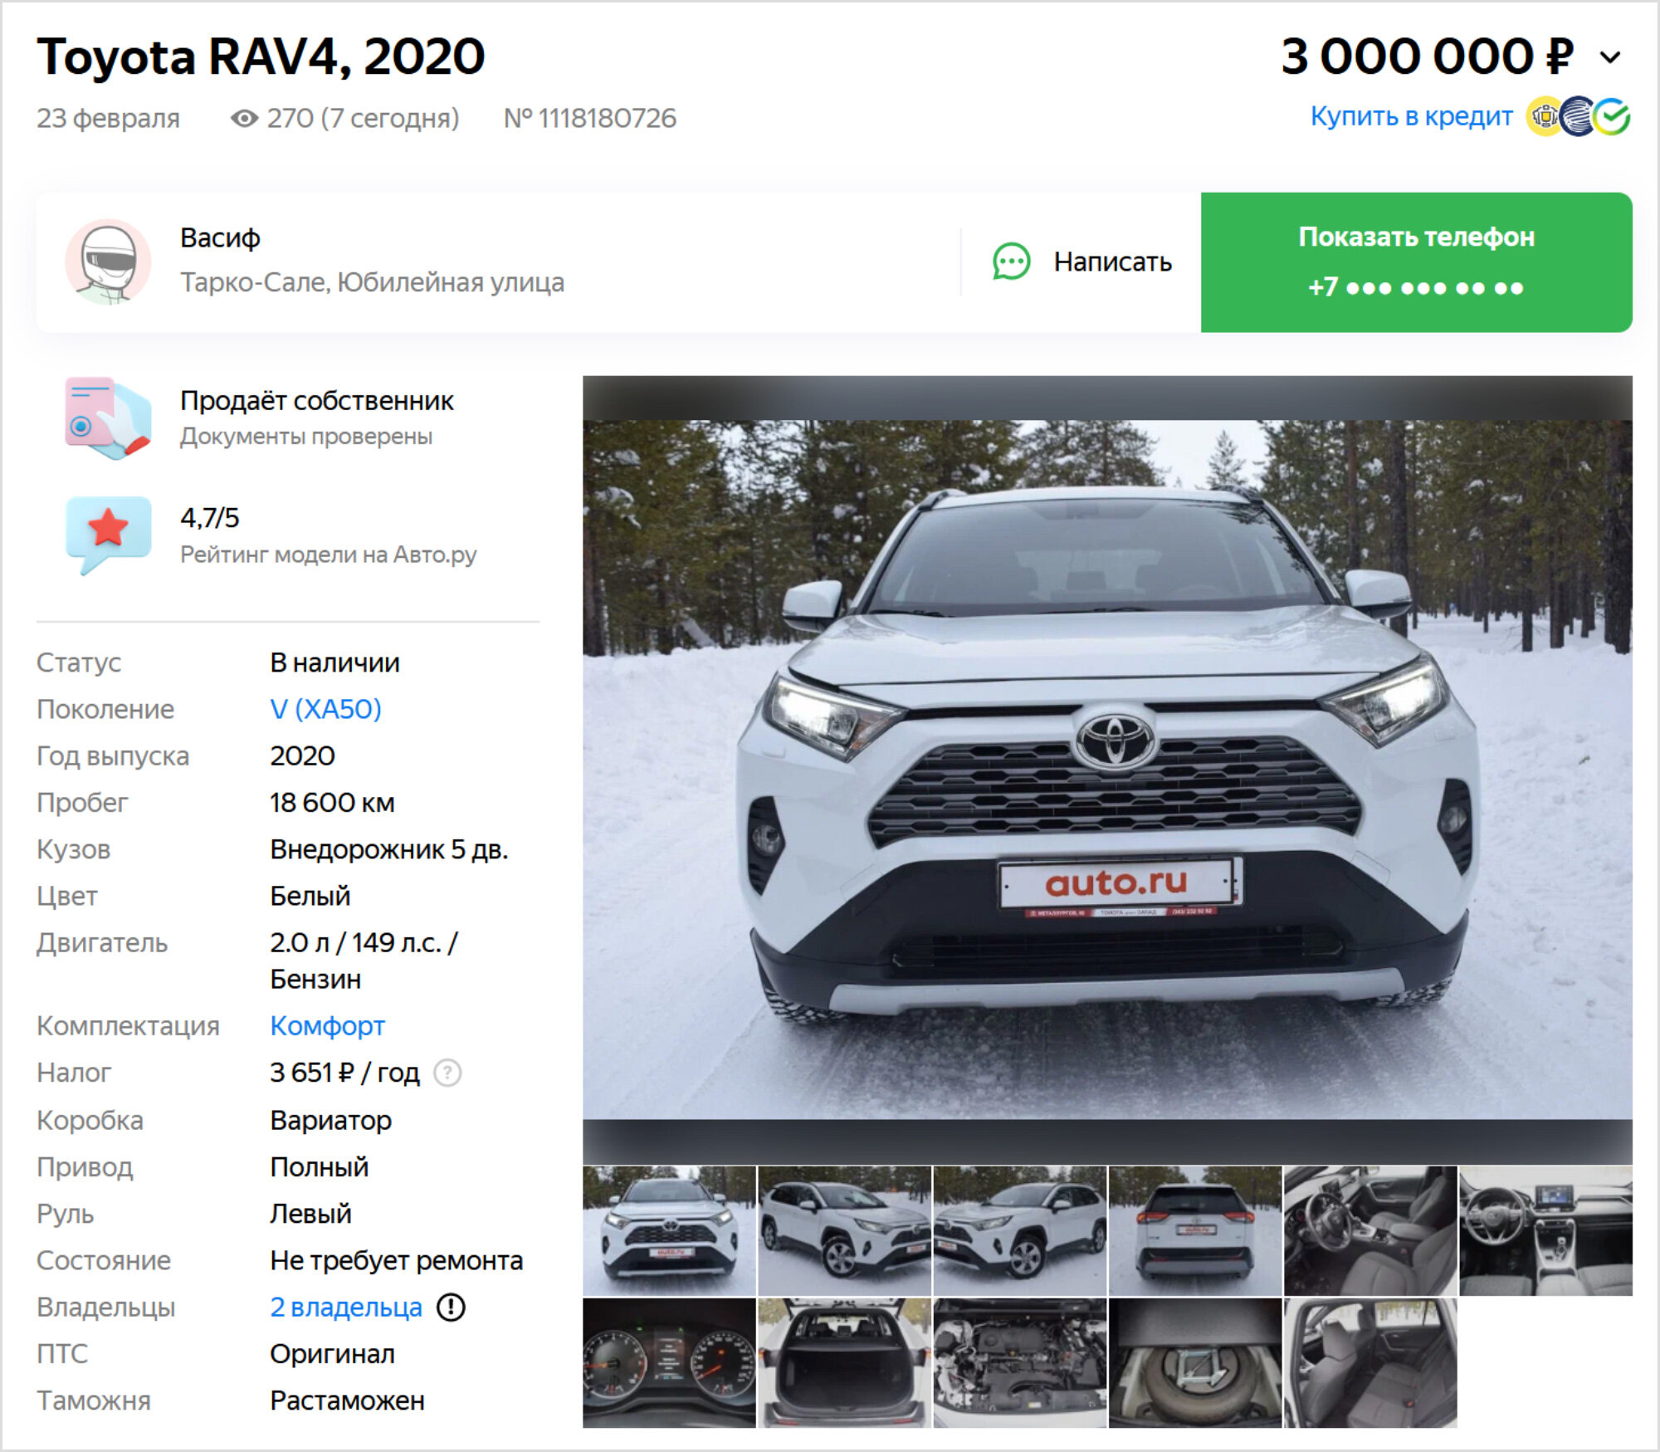Click the 'Продаёт собственник' text

(317, 401)
